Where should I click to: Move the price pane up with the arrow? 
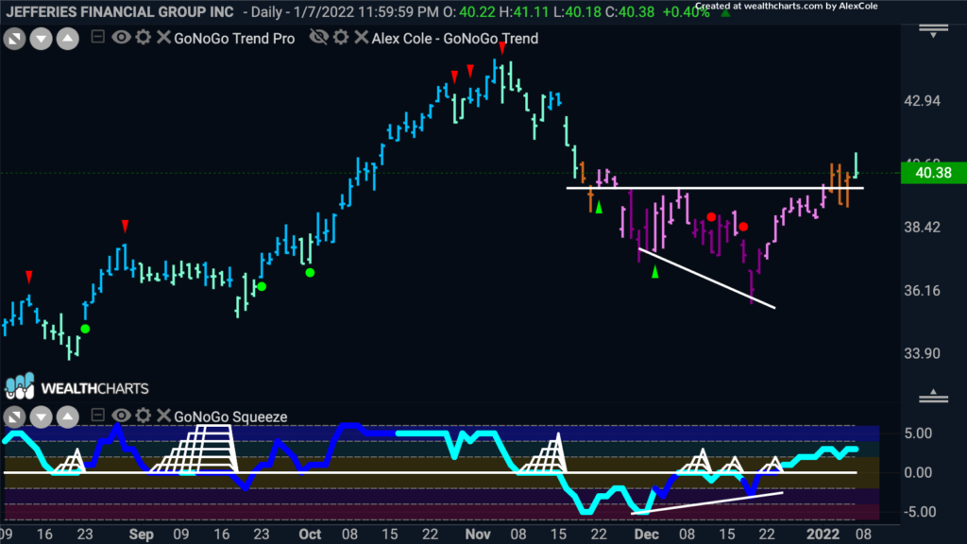68,39
